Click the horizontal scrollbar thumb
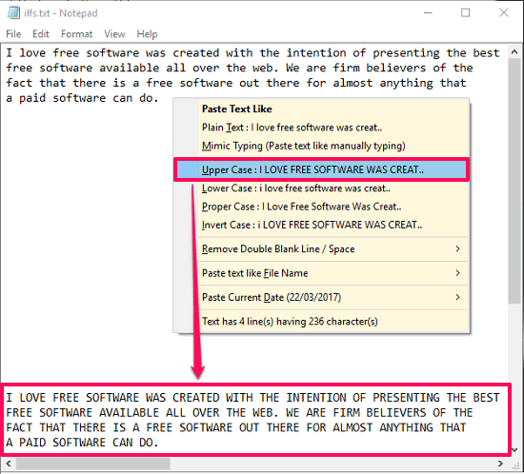 (93, 464)
